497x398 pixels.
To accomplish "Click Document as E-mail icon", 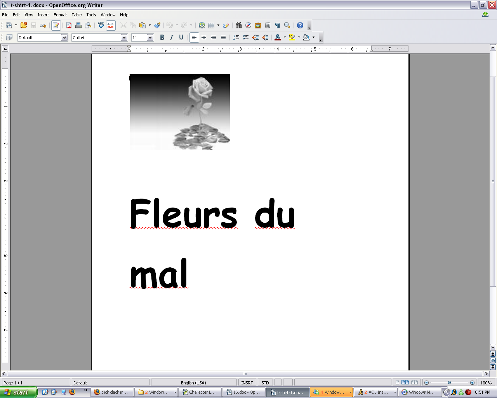I will click(43, 25).
